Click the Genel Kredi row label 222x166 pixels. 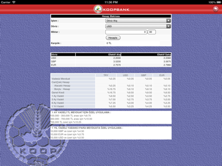point(58,93)
